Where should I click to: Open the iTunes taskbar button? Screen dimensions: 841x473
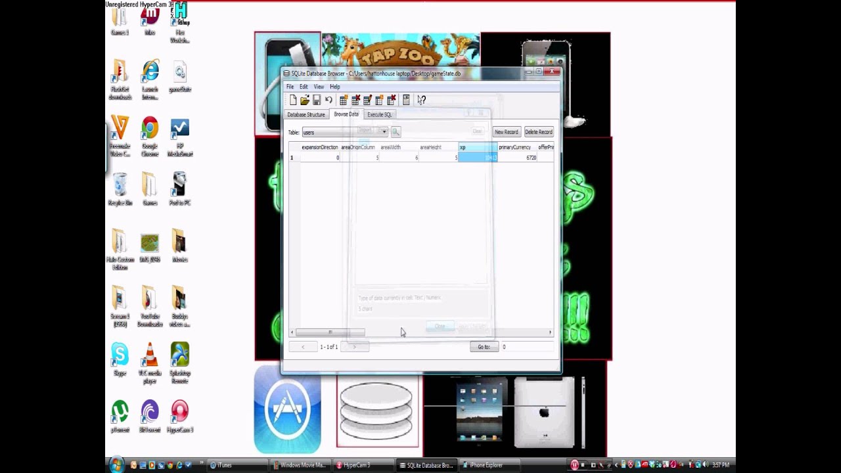point(237,465)
